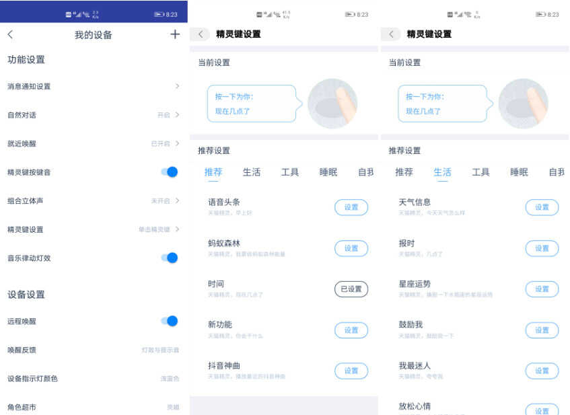Viewport: 570px width, 415px height.
Task: Turn off 远程唤醒 toggle
Action: click(x=170, y=322)
